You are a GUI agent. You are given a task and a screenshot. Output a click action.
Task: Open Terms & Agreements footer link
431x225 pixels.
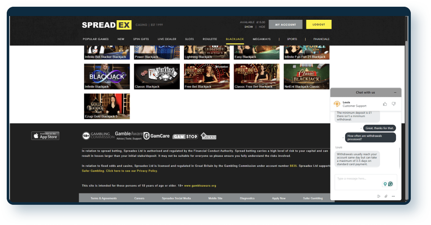pos(104,198)
